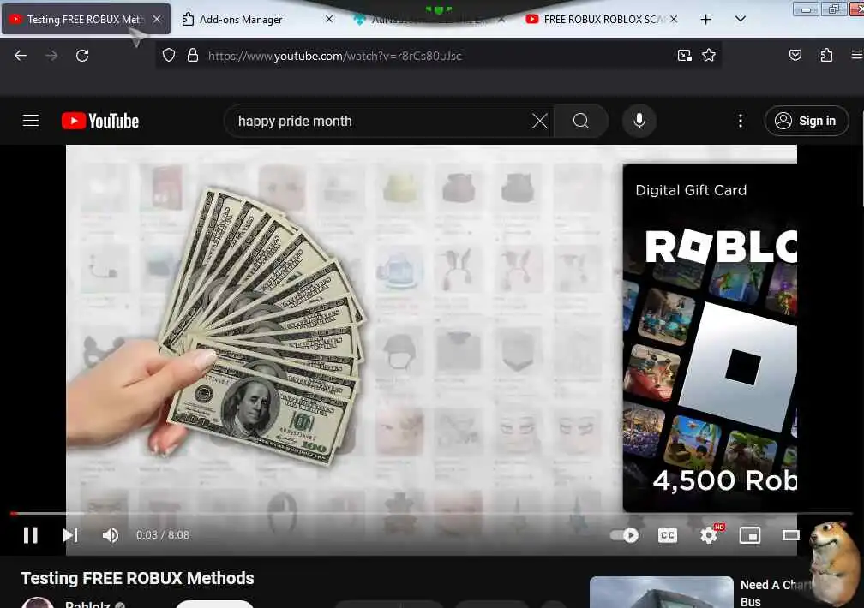Image resolution: width=864 pixels, height=608 pixels.
Task: Switch to theater mode
Action: tap(790, 535)
